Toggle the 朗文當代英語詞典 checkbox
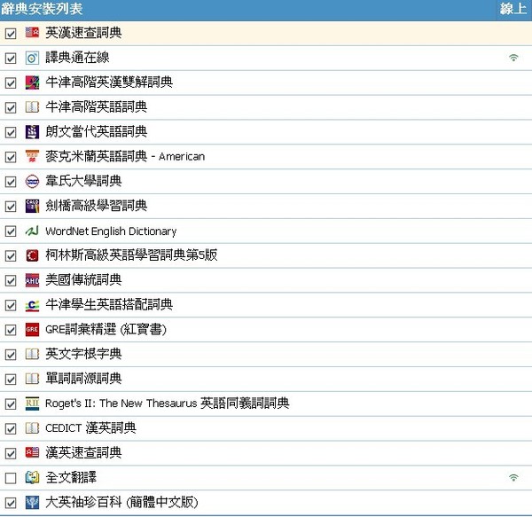This screenshot has height=517, width=532. tap(11, 132)
